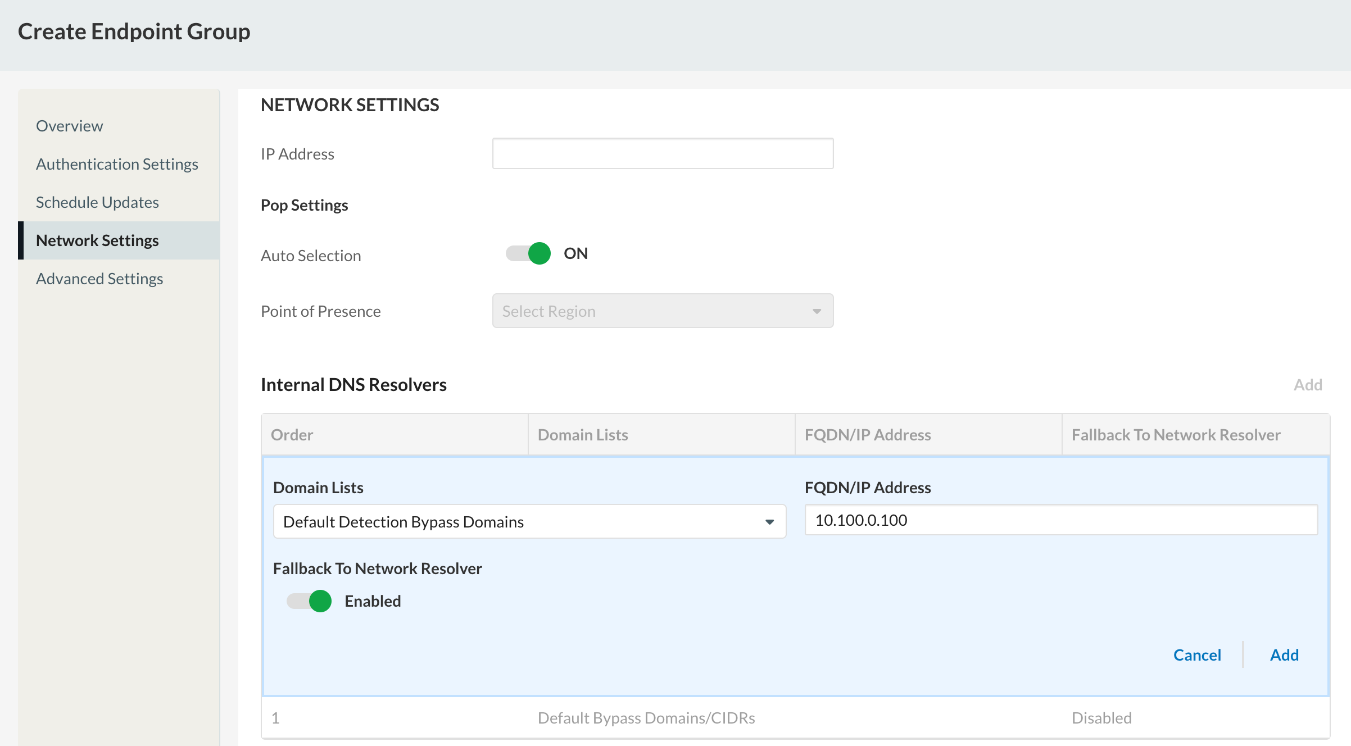Open Advanced Settings section
The image size is (1351, 746).
click(99, 279)
